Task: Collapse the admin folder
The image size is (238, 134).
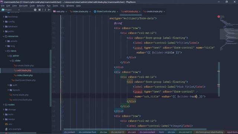Action: (x=8, y=56)
